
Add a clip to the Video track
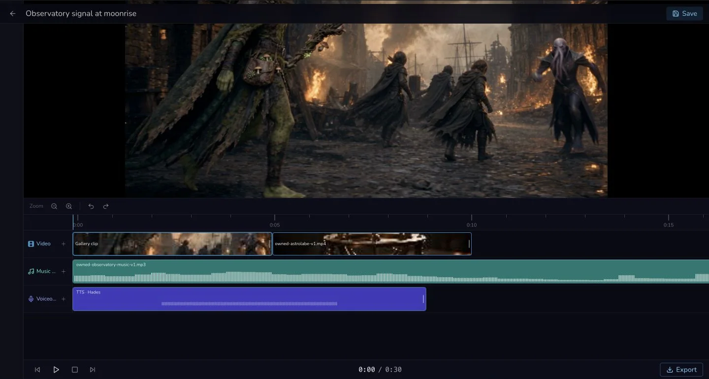(64, 244)
